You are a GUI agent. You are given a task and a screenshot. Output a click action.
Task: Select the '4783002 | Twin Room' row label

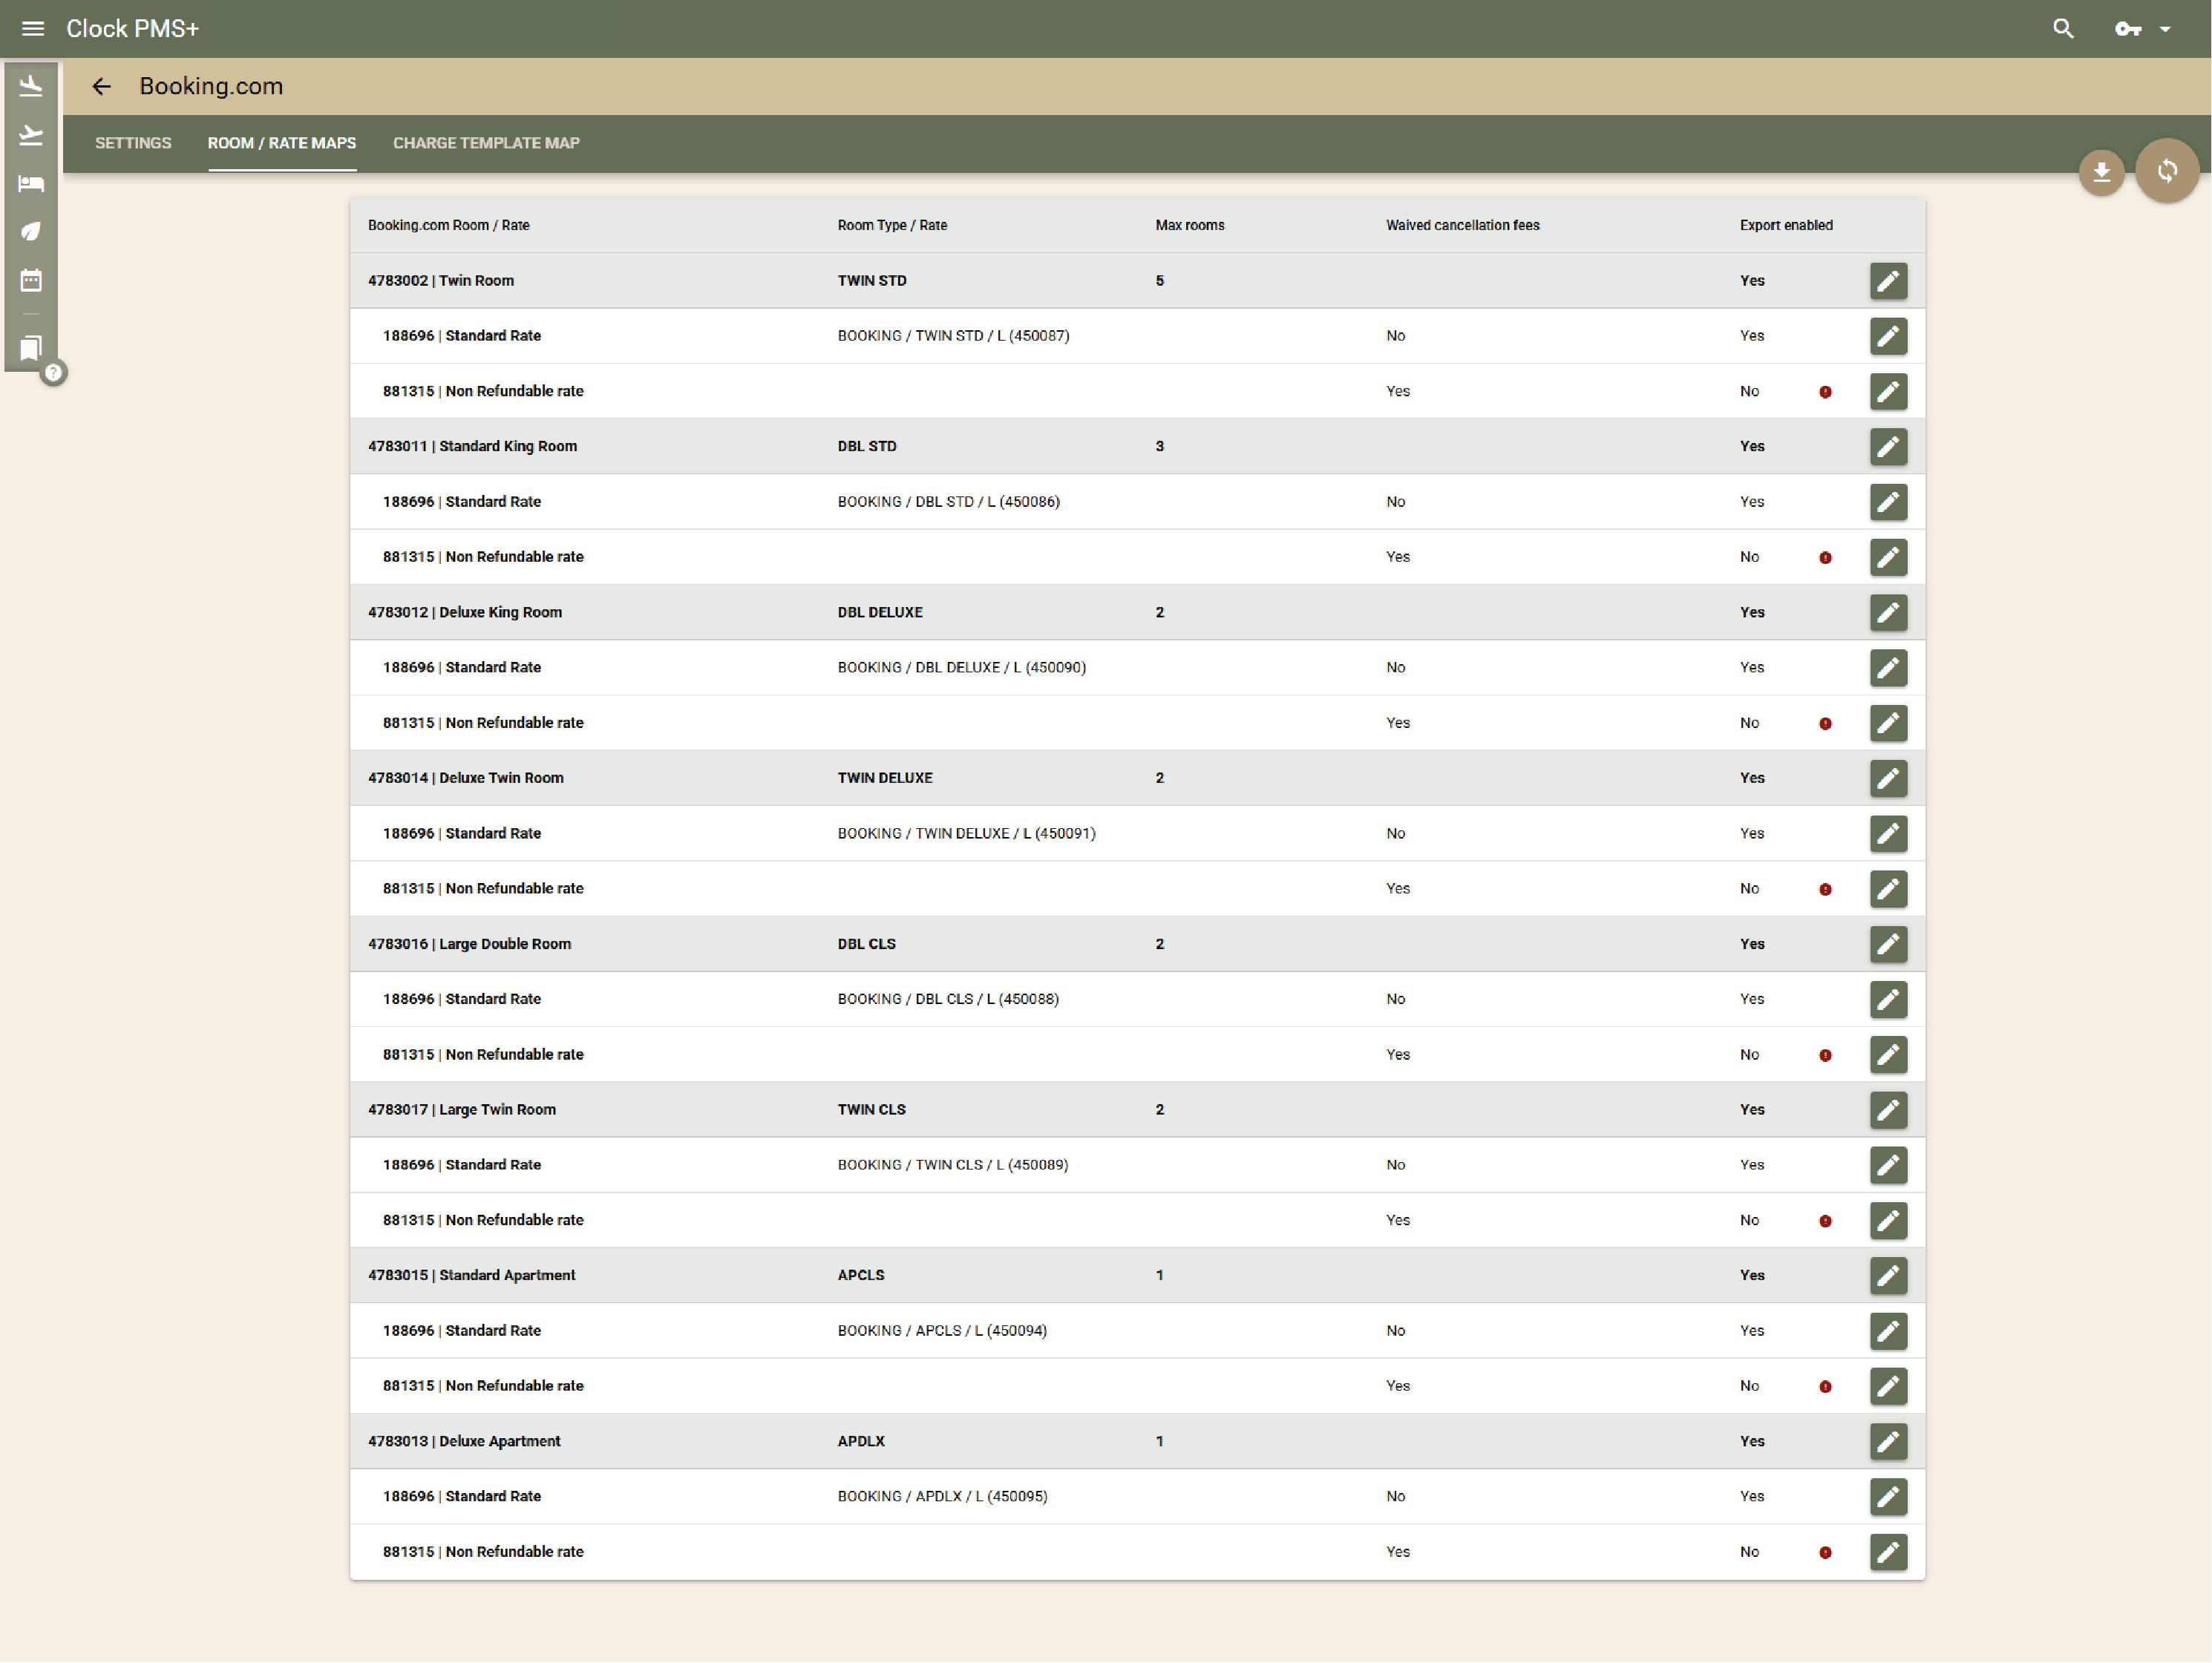[441, 281]
